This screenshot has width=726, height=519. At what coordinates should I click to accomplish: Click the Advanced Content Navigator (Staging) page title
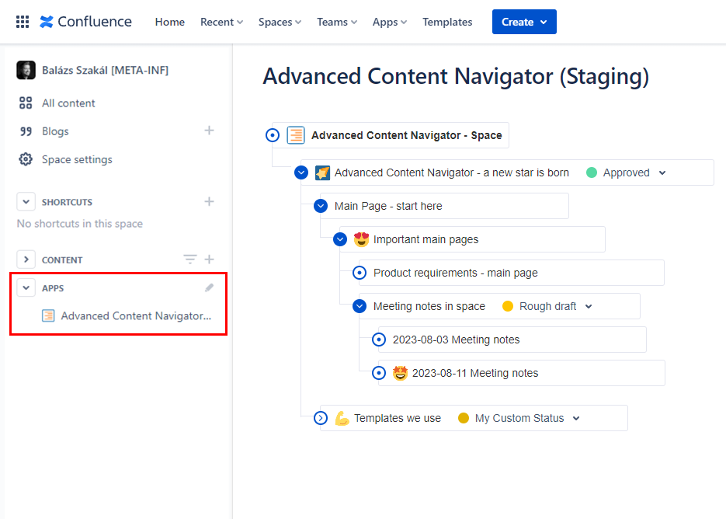point(456,76)
